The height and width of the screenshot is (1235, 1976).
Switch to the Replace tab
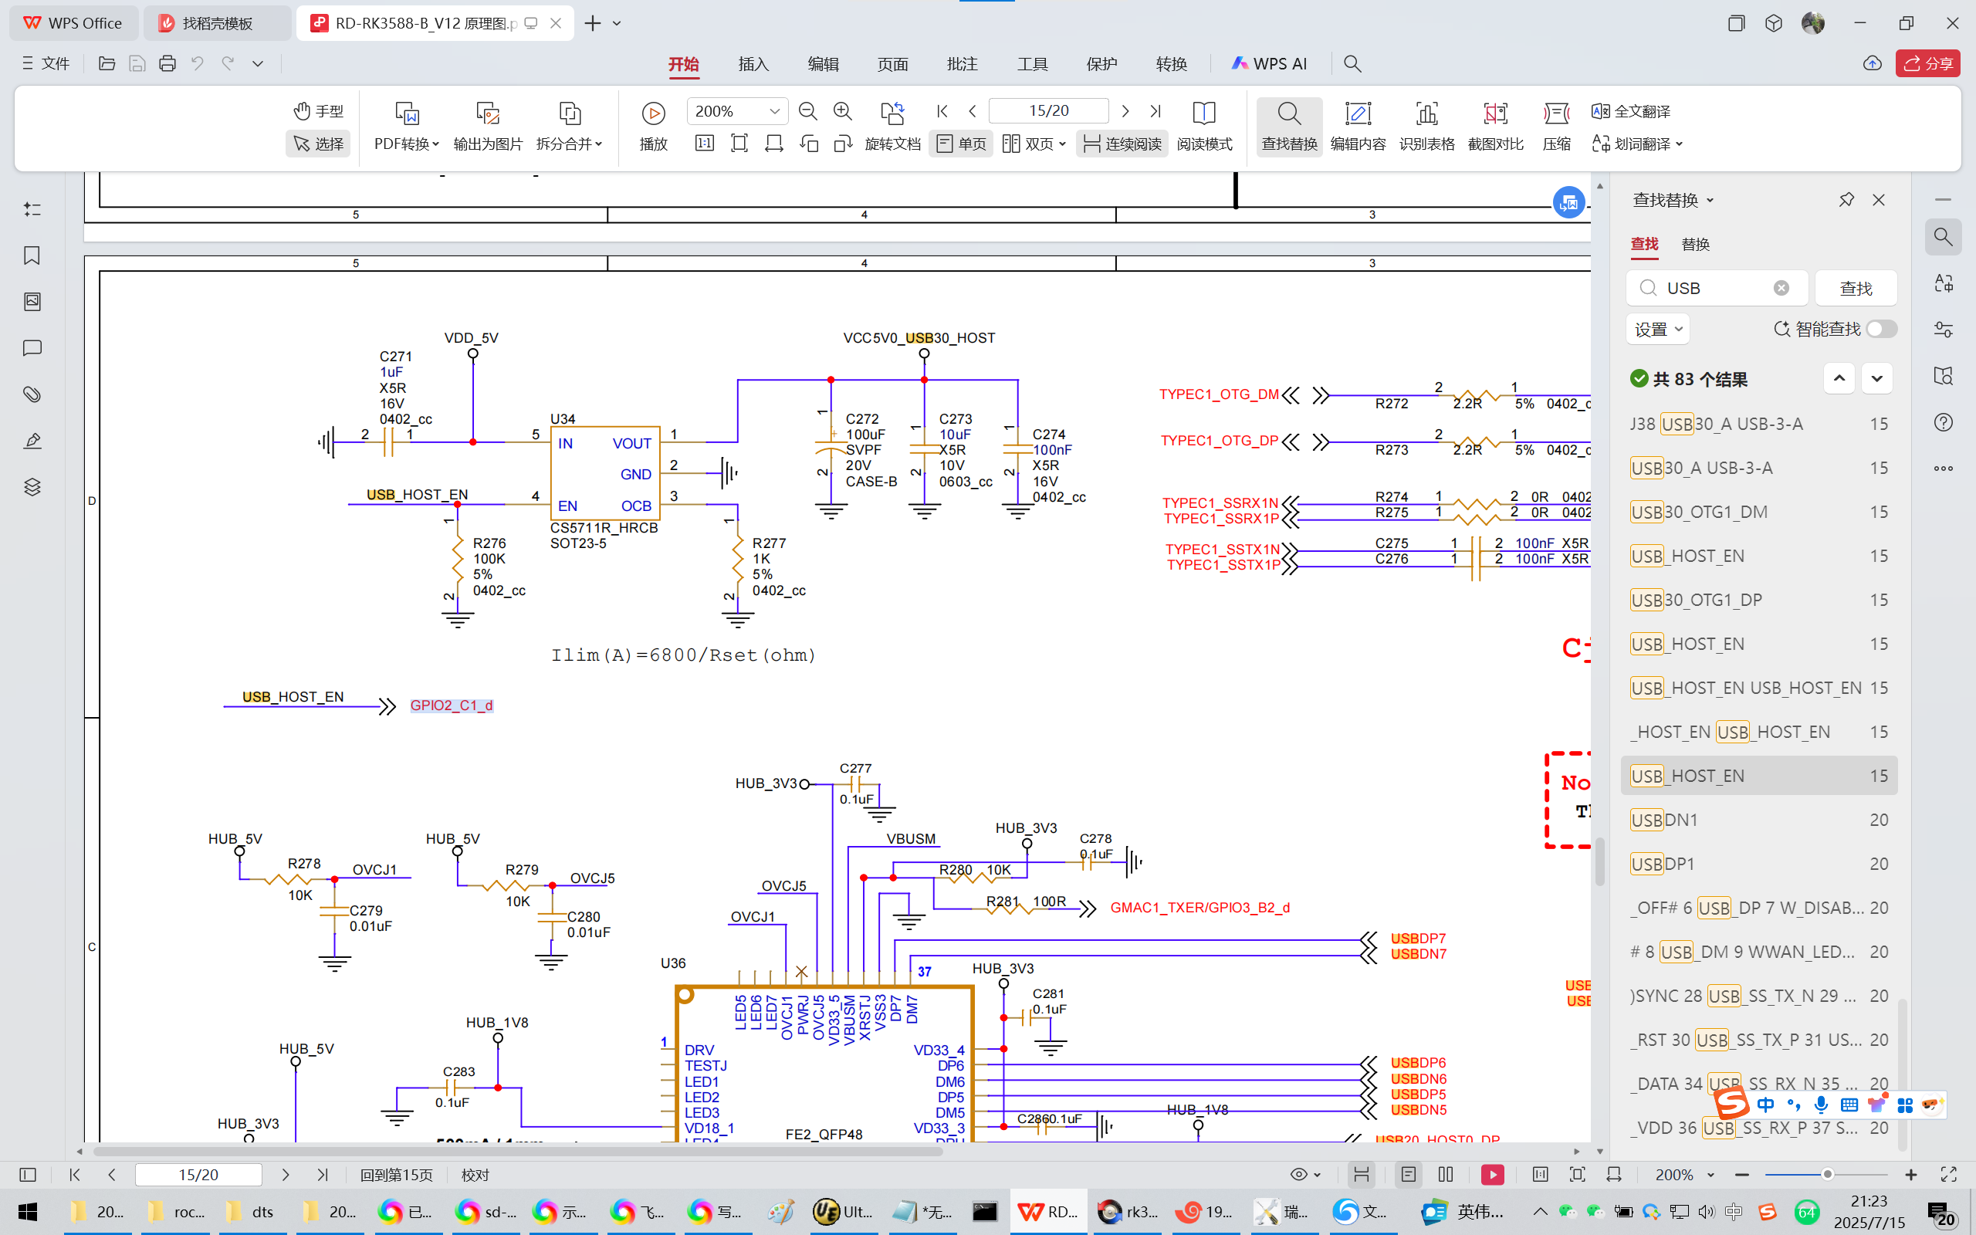pyautogui.click(x=1695, y=244)
